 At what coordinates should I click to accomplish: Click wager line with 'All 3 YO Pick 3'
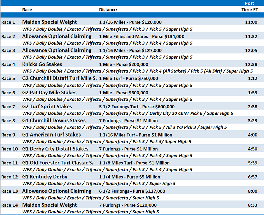[x=124, y=127]
